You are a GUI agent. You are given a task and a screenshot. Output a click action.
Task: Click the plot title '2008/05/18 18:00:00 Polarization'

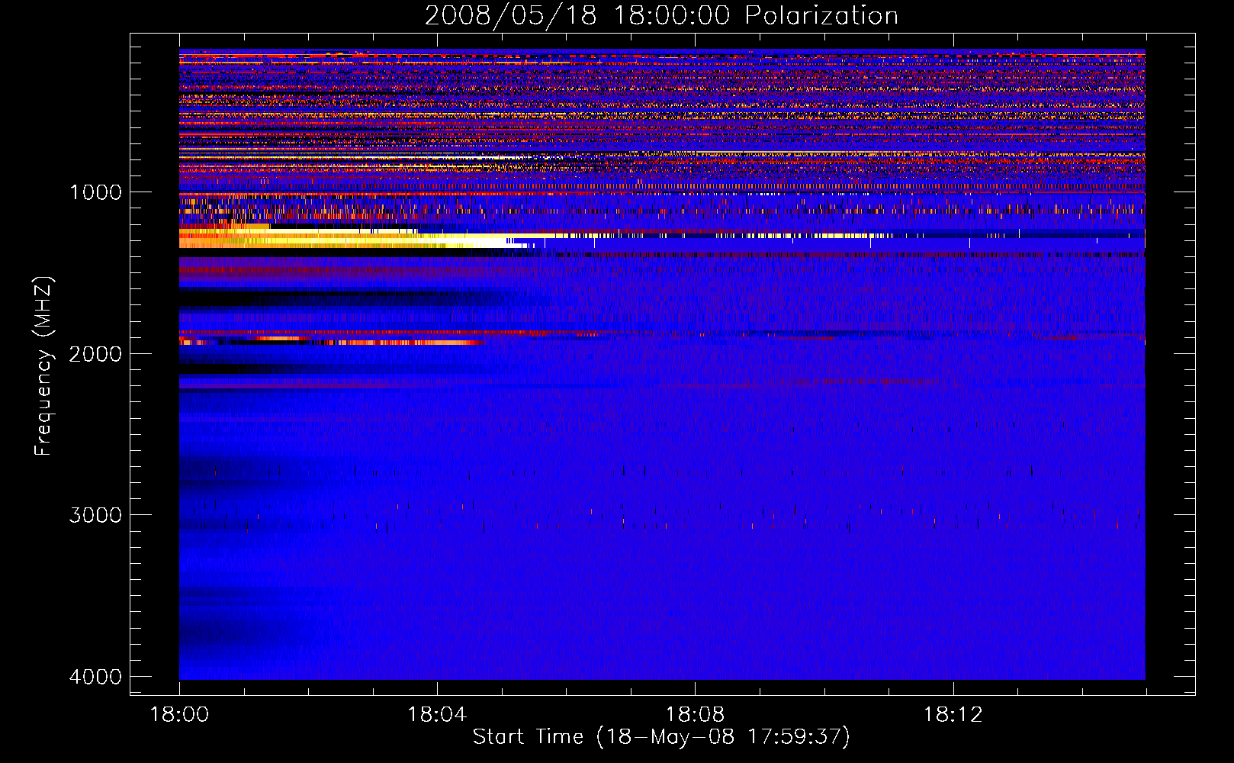[661, 16]
